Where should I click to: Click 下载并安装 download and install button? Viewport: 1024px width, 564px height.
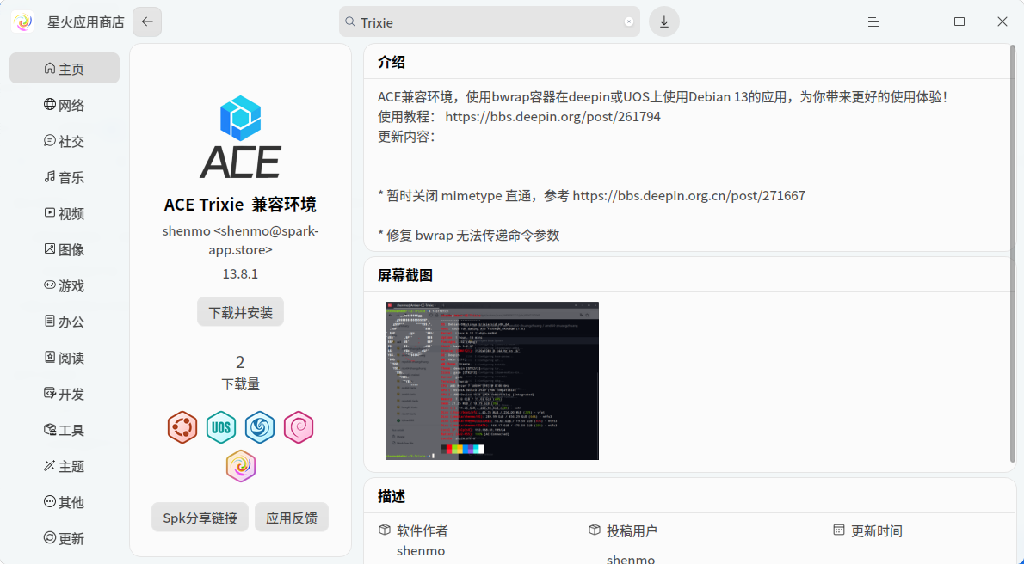[x=240, y=312]
